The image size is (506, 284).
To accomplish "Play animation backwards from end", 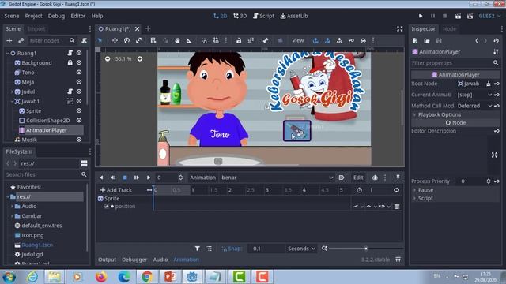I will click(113, 177).
